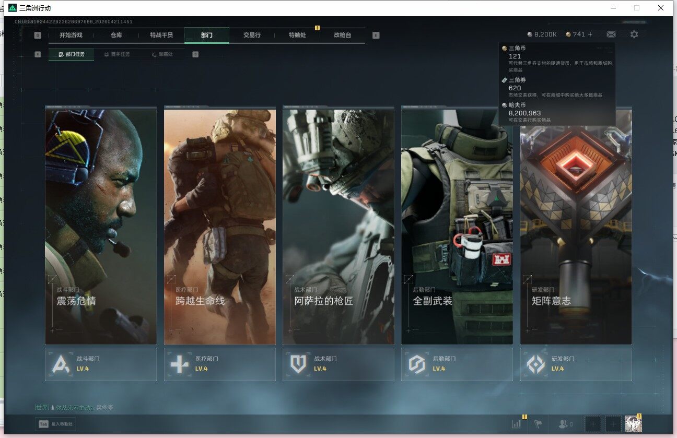The width and height of the screenshot is (677, 438).
Task: Click the plus next to 741 currency
Action: click(x=590, y=34)
